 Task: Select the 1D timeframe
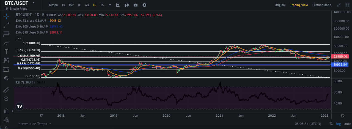[95, 5]
